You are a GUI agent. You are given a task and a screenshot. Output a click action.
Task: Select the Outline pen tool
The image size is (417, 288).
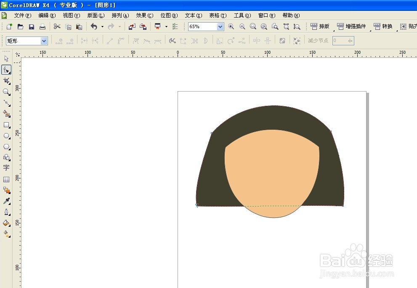click(6, 212)
